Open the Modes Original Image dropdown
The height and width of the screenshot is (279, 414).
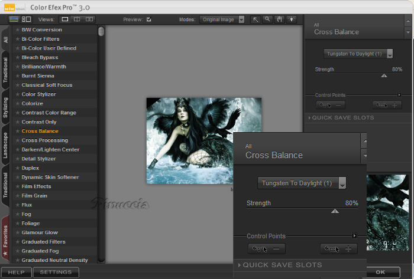point(222,19)
